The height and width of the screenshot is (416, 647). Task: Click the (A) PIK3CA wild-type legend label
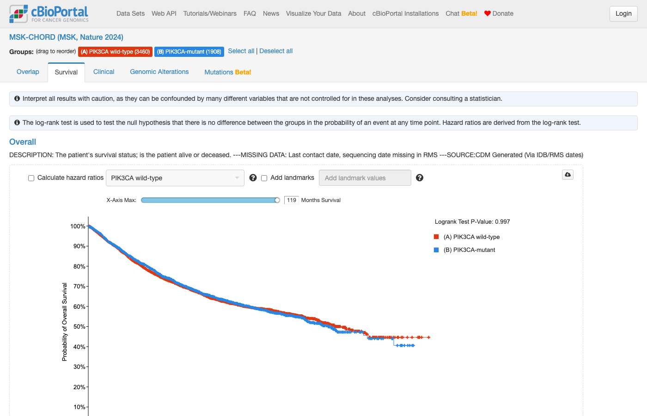pyautogui.click(x=471, y=237)
